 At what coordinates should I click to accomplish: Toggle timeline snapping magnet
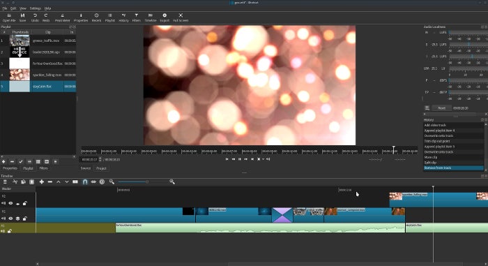tap(84, 182)
